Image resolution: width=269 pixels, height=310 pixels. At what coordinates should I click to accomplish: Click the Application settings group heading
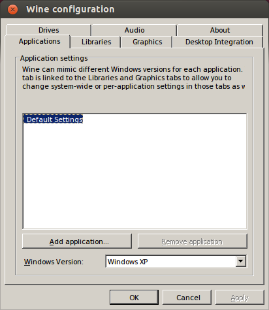pos(54,58)
